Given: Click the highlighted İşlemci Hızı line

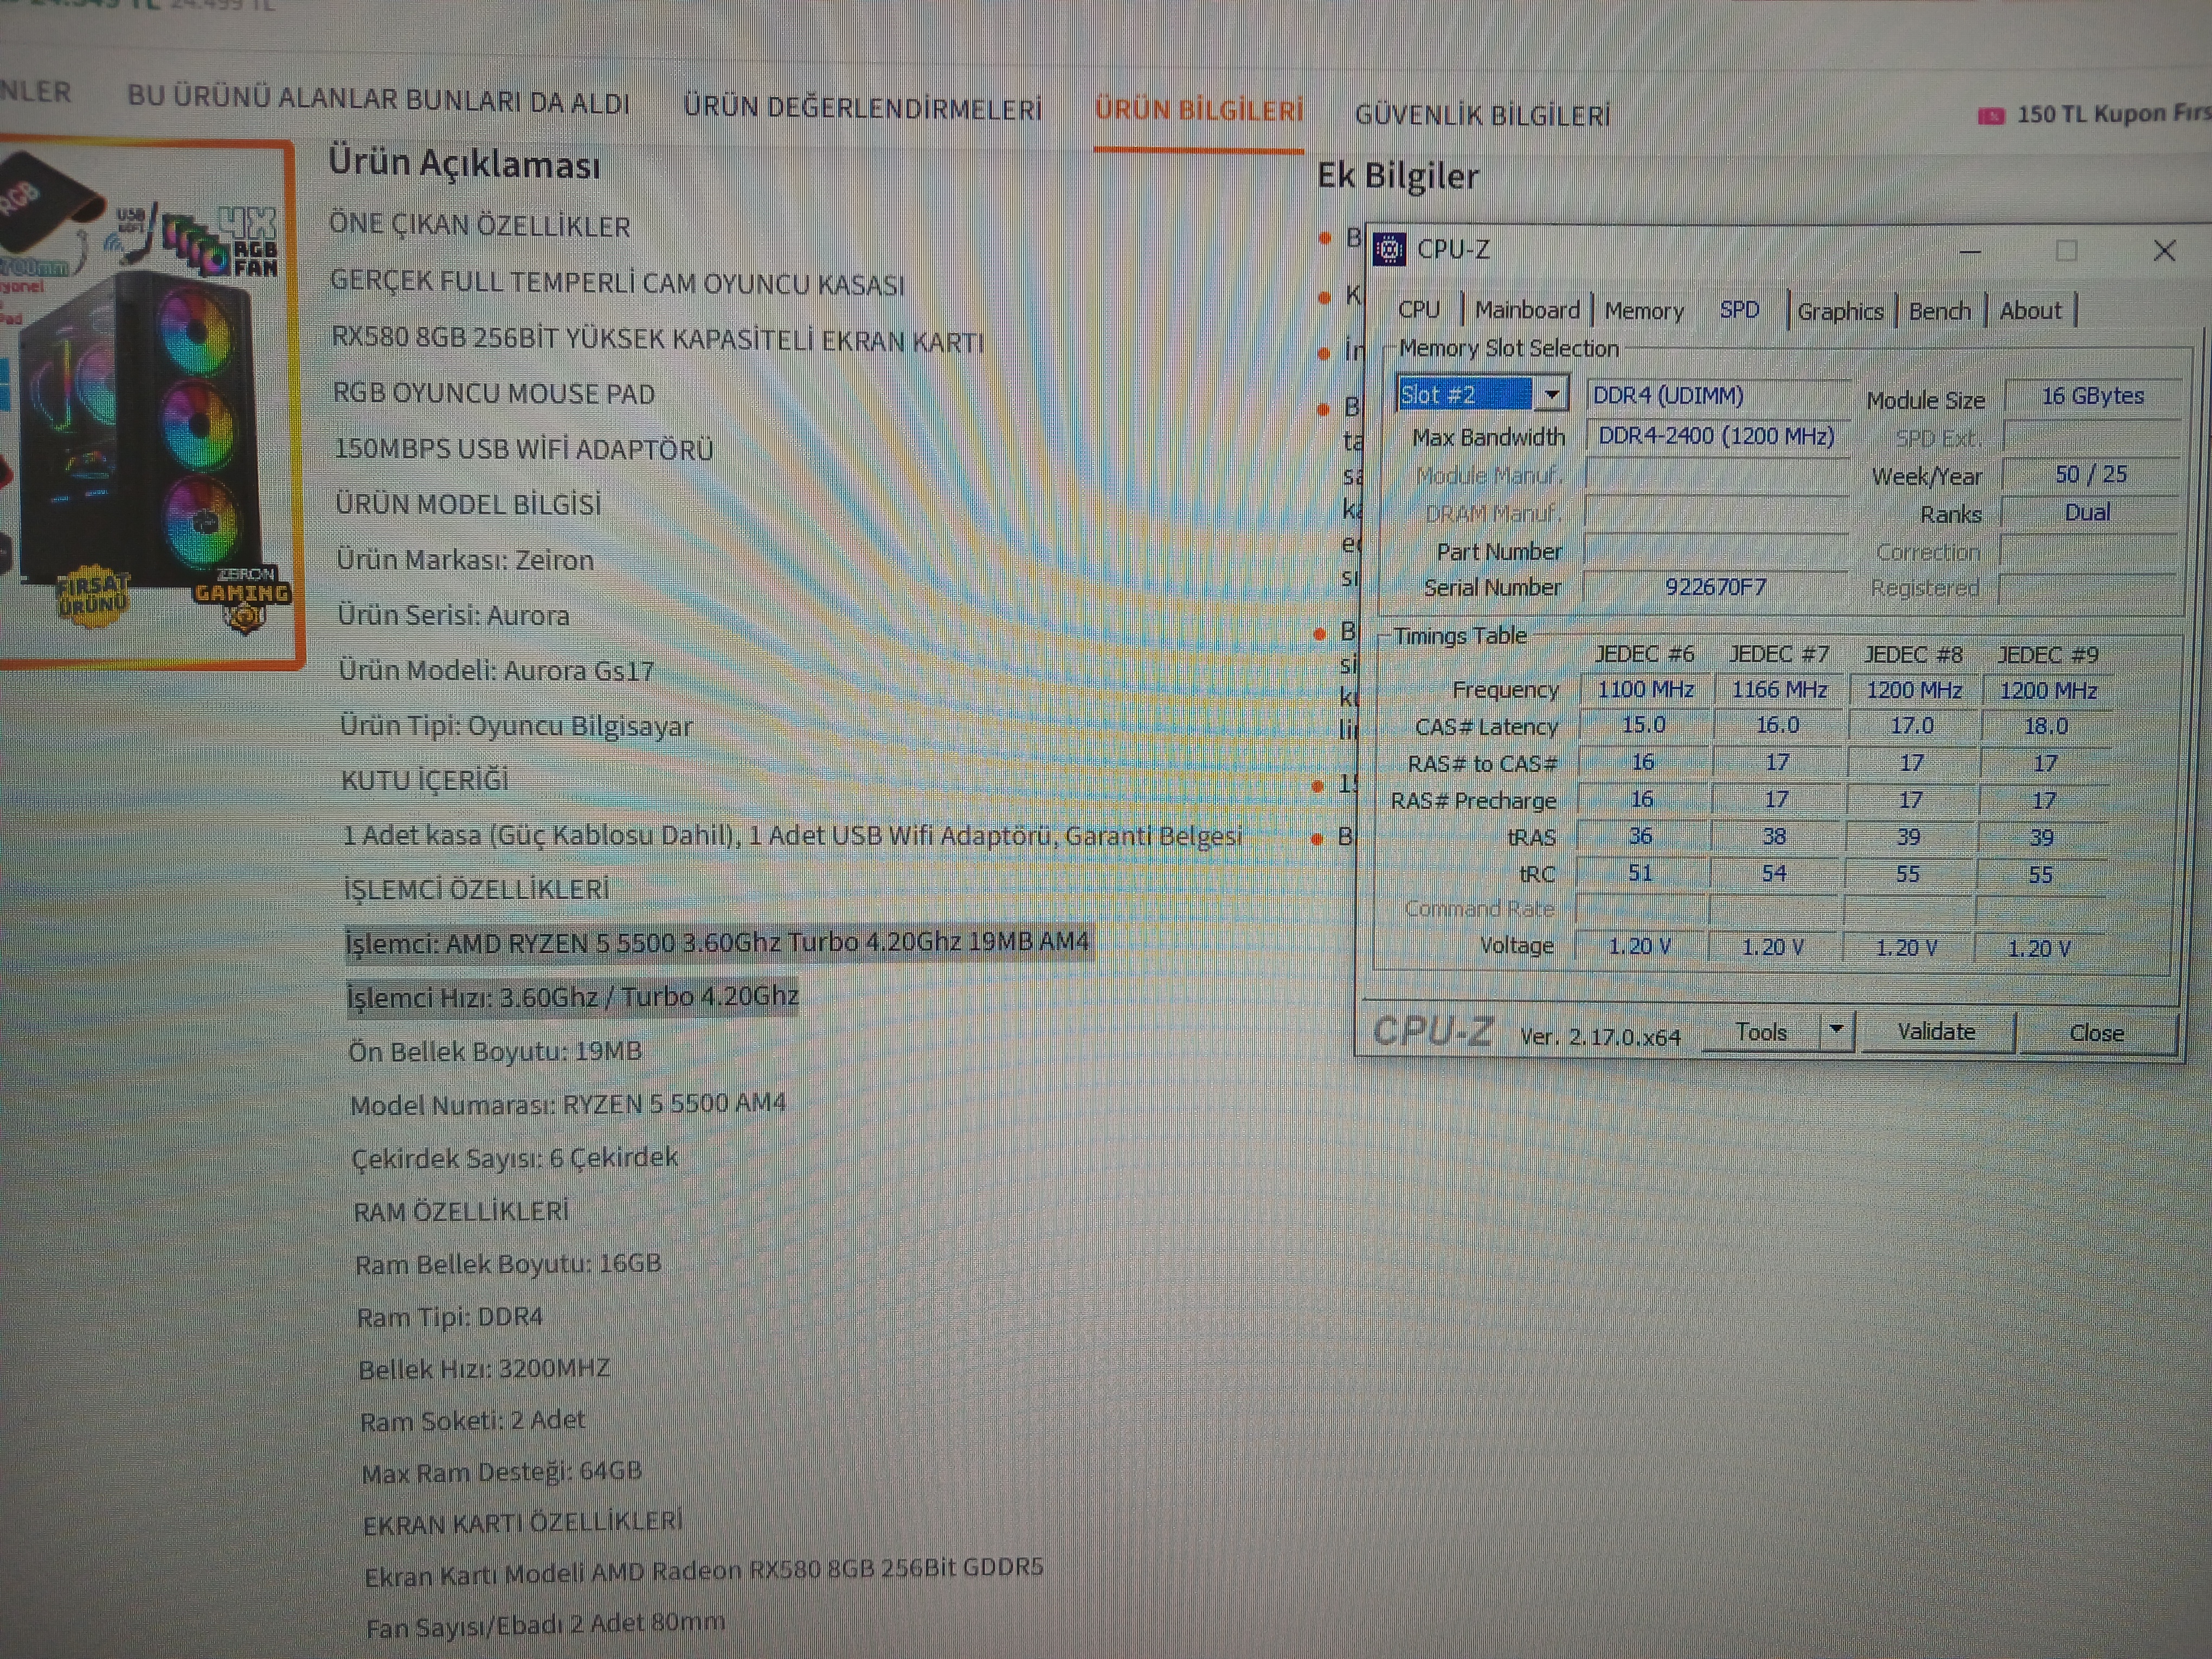Looking at the screenshot, I should click(573, 997).
